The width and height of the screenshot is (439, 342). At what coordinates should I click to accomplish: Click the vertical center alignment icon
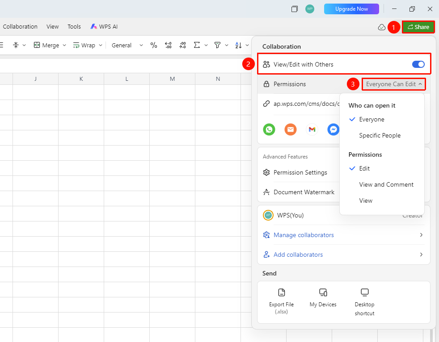coord(16,45)
